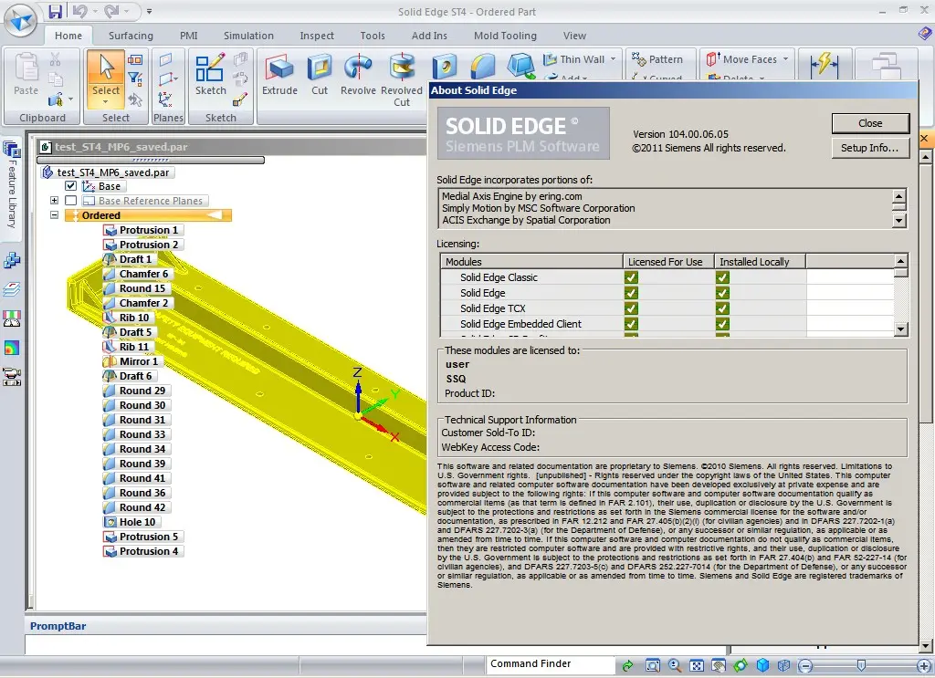Click the zoom out minus button on slider
The image size is (935, 678).
tap(805, 665)
